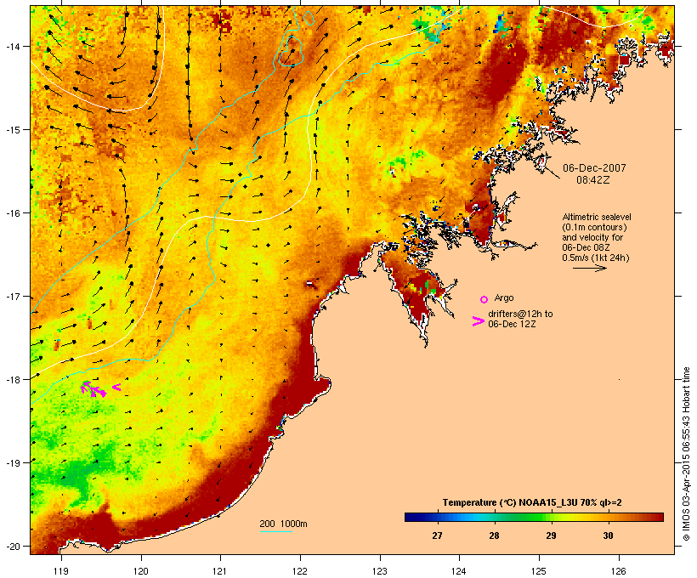Viewport: 697px width, 578px height.
Task: Click the colorbar tick label 28
Action: click(x=494, y=535)
